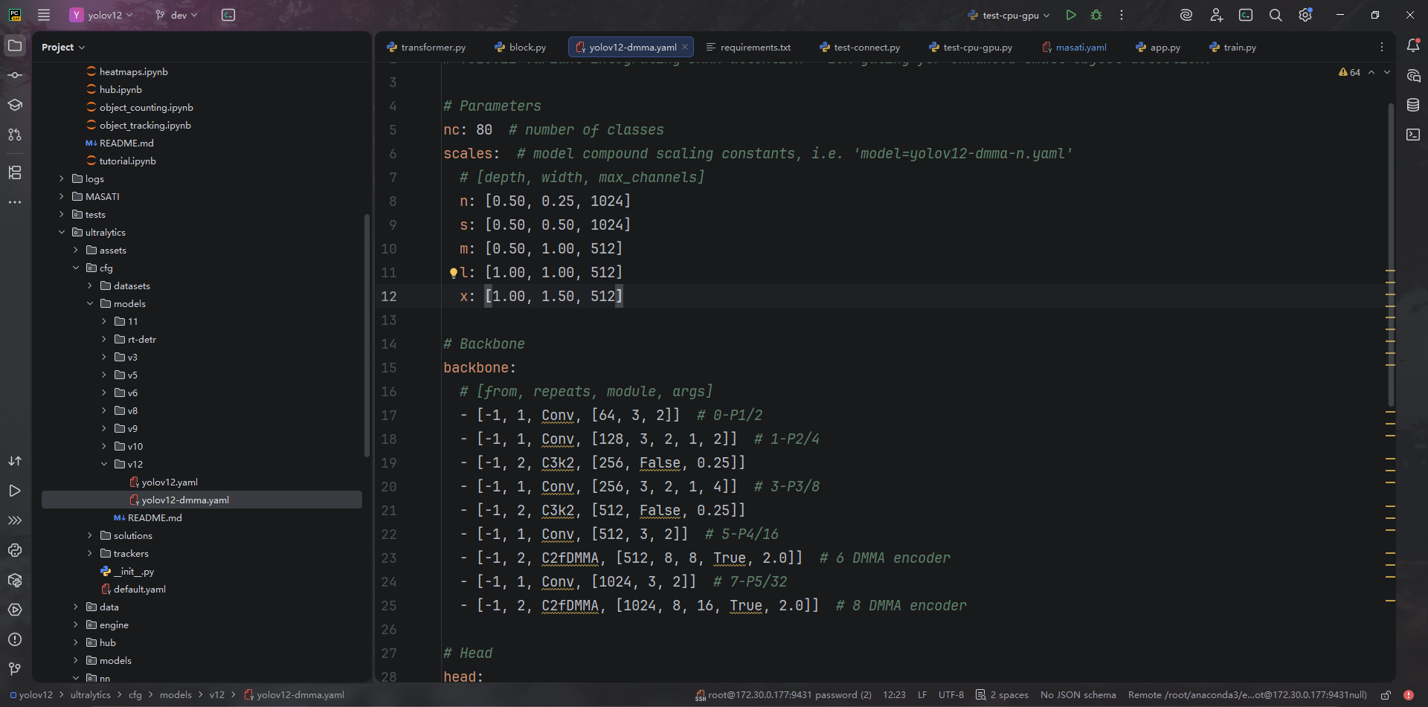Open the Notifications bell panel

[1413, 46]
